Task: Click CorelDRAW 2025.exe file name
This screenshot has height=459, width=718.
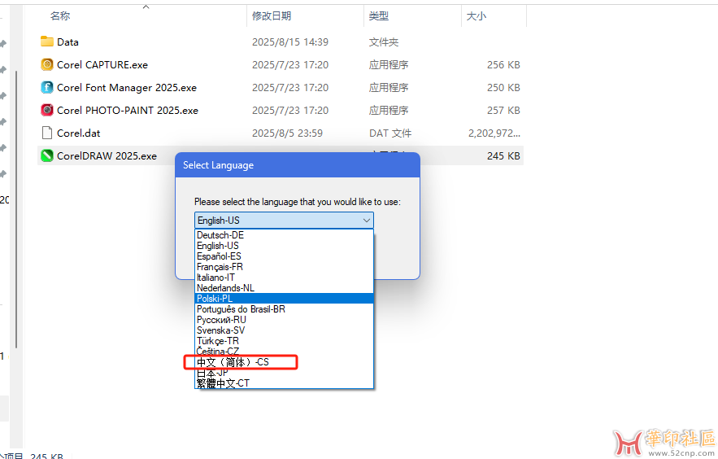Action: pos(107,155)
